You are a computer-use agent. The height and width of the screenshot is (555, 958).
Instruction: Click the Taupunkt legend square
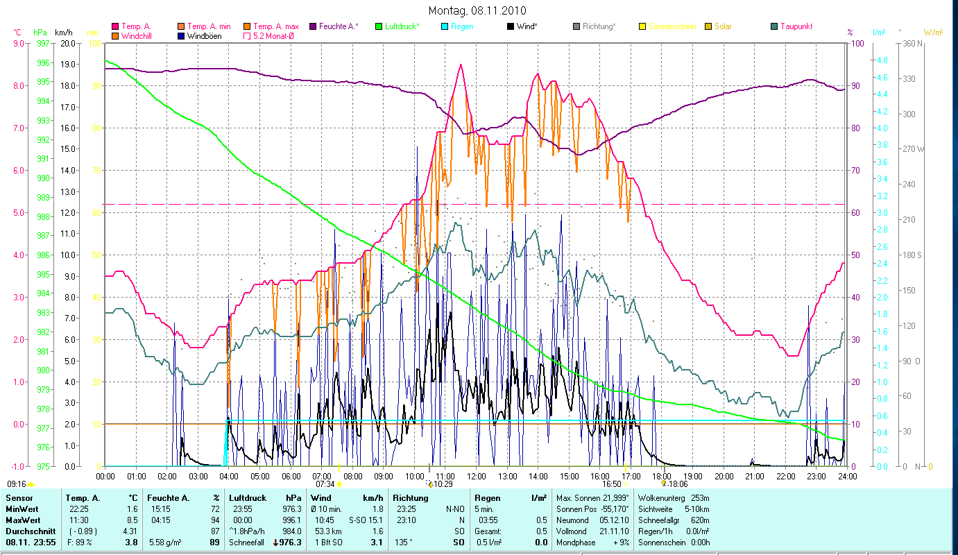(774, 27)
